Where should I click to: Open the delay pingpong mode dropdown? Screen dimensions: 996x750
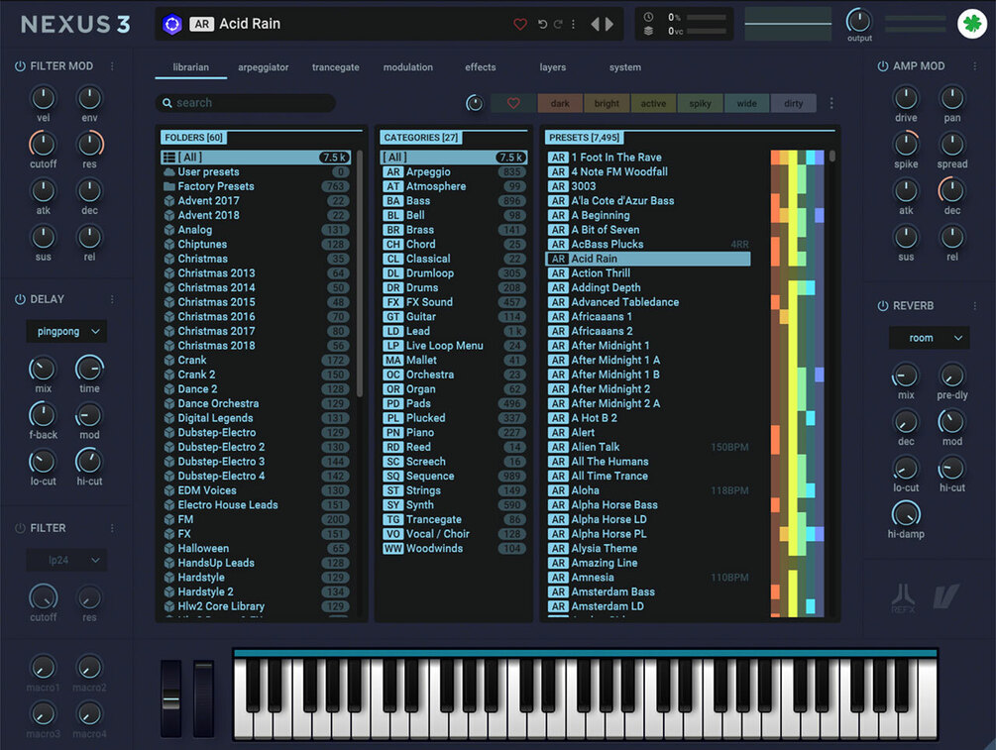(66, 332)
